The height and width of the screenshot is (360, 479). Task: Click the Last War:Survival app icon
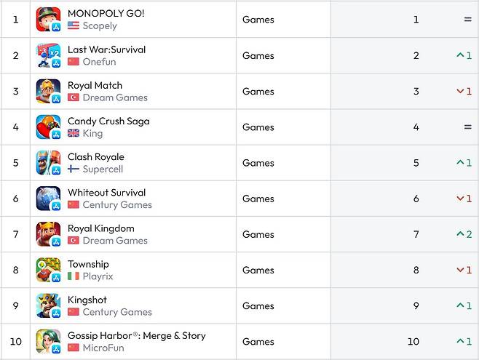[x=48, y=55]
